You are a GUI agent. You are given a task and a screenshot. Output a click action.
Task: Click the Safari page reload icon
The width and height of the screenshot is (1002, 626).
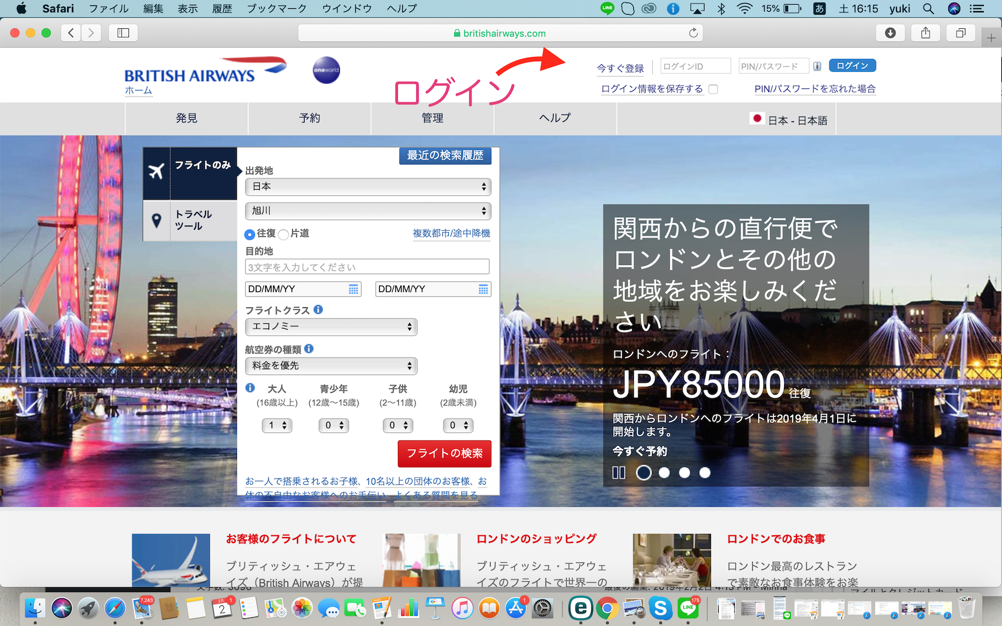coord(693,33)
